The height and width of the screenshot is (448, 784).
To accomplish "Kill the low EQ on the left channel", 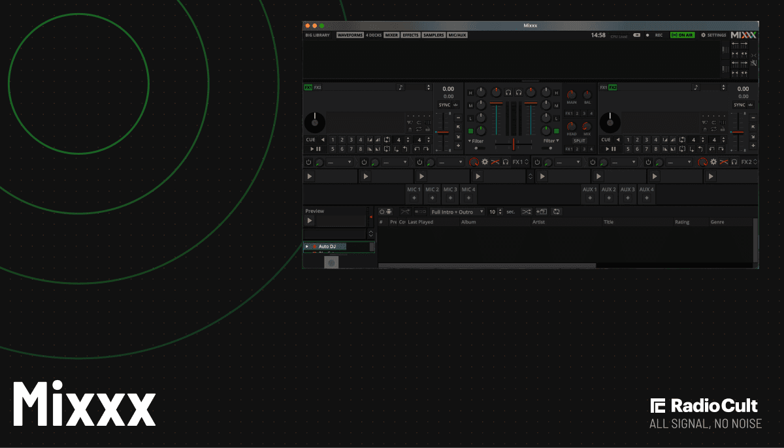I will [470, 118].
